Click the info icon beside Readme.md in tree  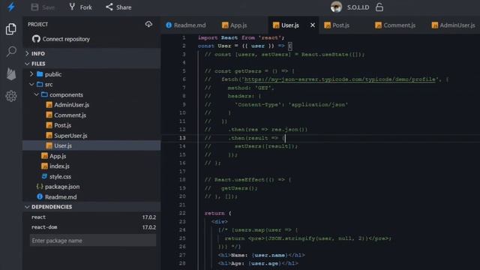pos(40,196)
